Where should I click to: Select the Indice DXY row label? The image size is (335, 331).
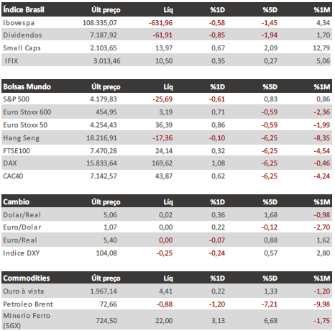[21, 253]
